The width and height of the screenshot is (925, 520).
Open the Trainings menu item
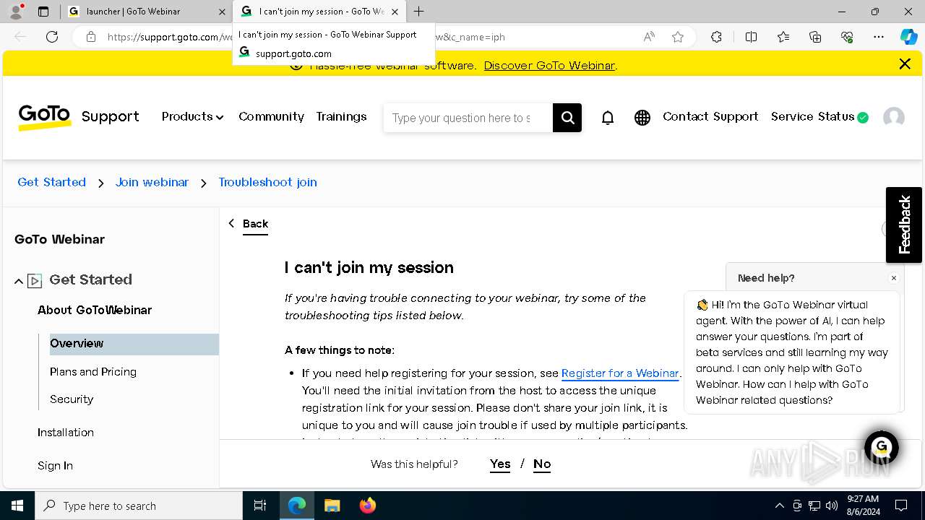click(x=341, y=116)
